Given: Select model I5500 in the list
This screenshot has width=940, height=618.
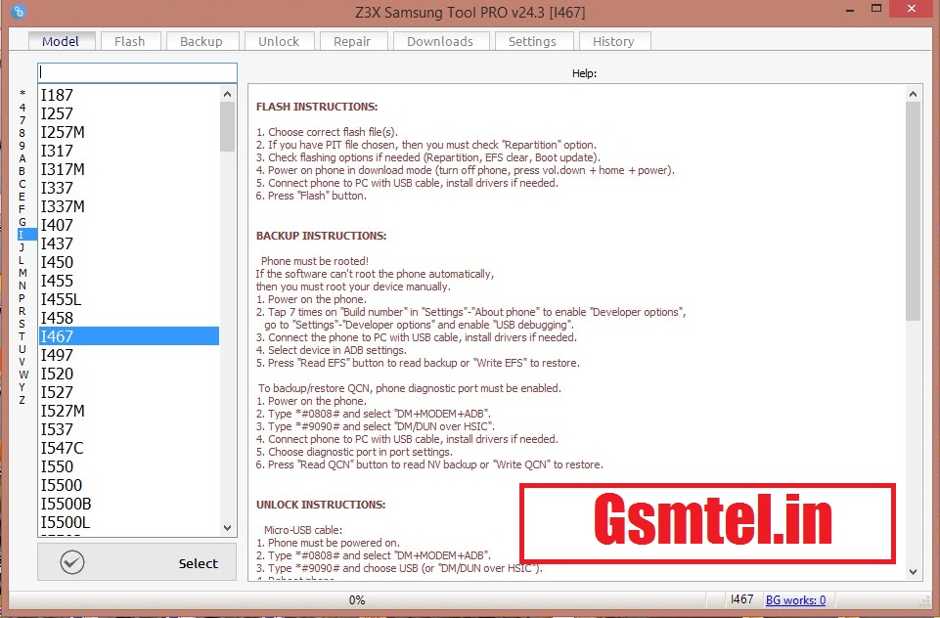Looking at the screenshot, I should pyautogui.click(x=129, y=486).
